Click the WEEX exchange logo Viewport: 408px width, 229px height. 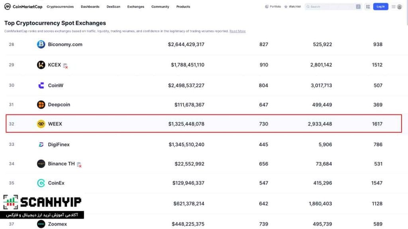[x=41, y=124]
